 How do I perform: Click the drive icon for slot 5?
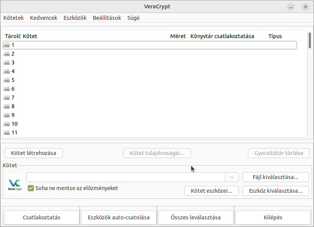tap(6, 80)
